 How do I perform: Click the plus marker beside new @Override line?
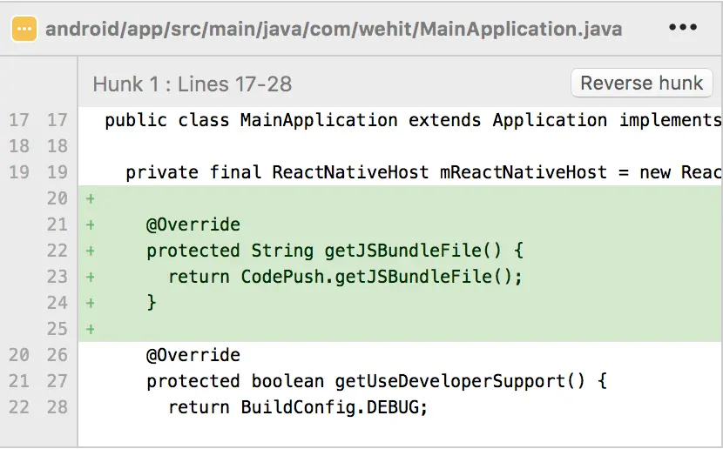point(91,224)
